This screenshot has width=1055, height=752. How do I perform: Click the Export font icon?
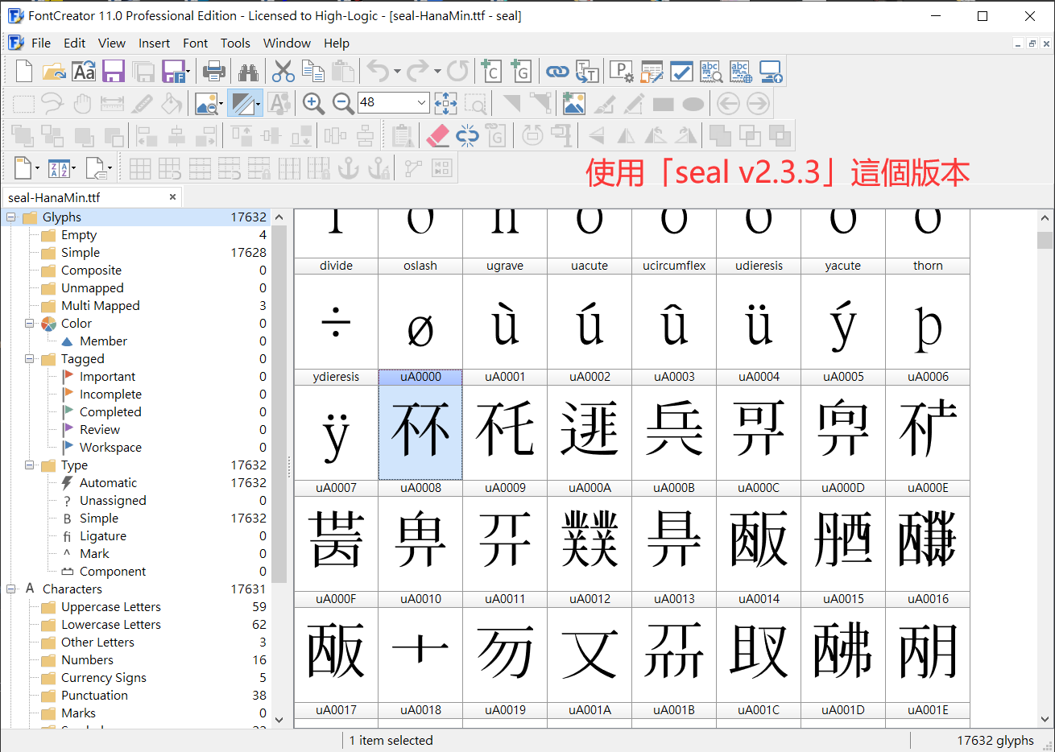pyautogui.click(x=173, y=72)
